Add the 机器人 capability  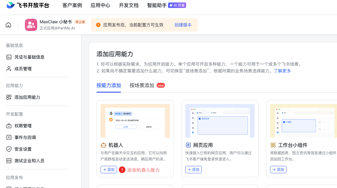point(108,170)
